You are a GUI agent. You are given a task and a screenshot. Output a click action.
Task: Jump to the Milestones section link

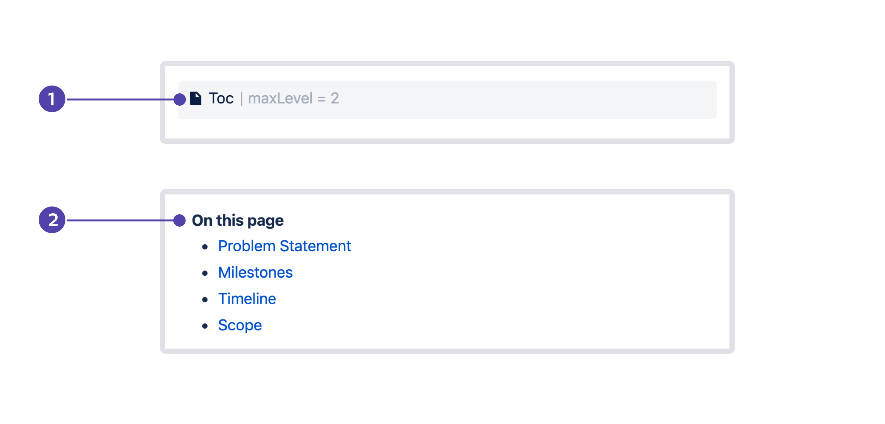[255, 272]
